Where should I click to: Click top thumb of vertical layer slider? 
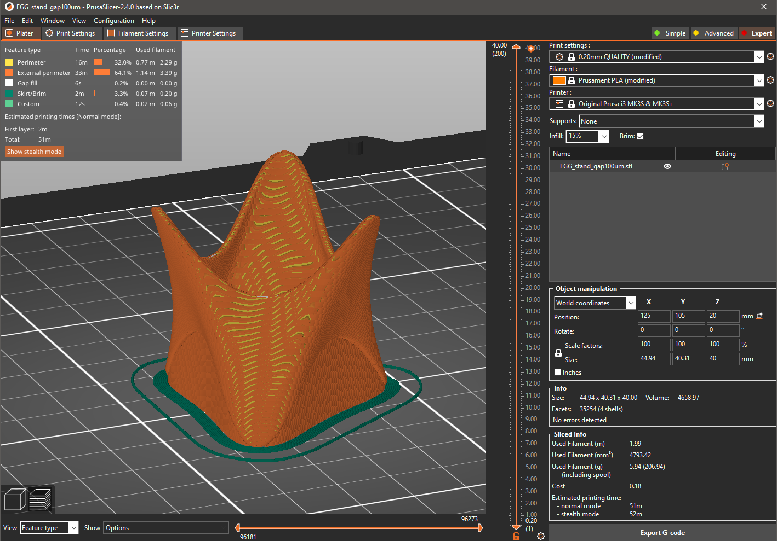516,48
